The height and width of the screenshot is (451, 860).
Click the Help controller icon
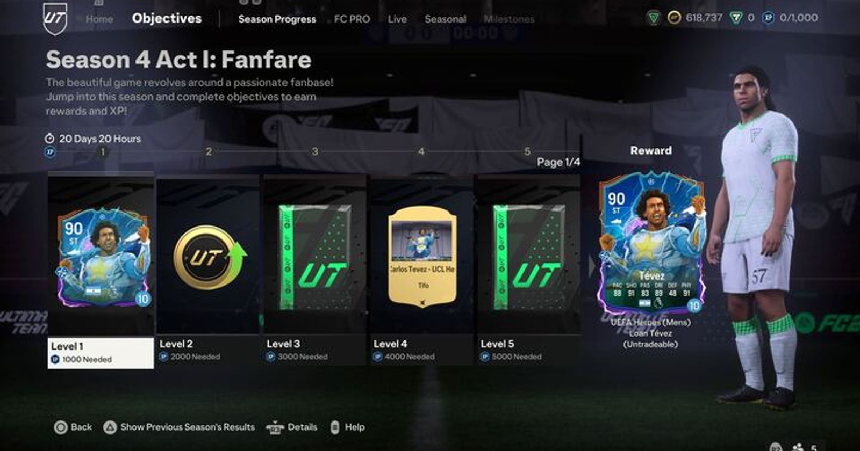click(x=335, y=427)
